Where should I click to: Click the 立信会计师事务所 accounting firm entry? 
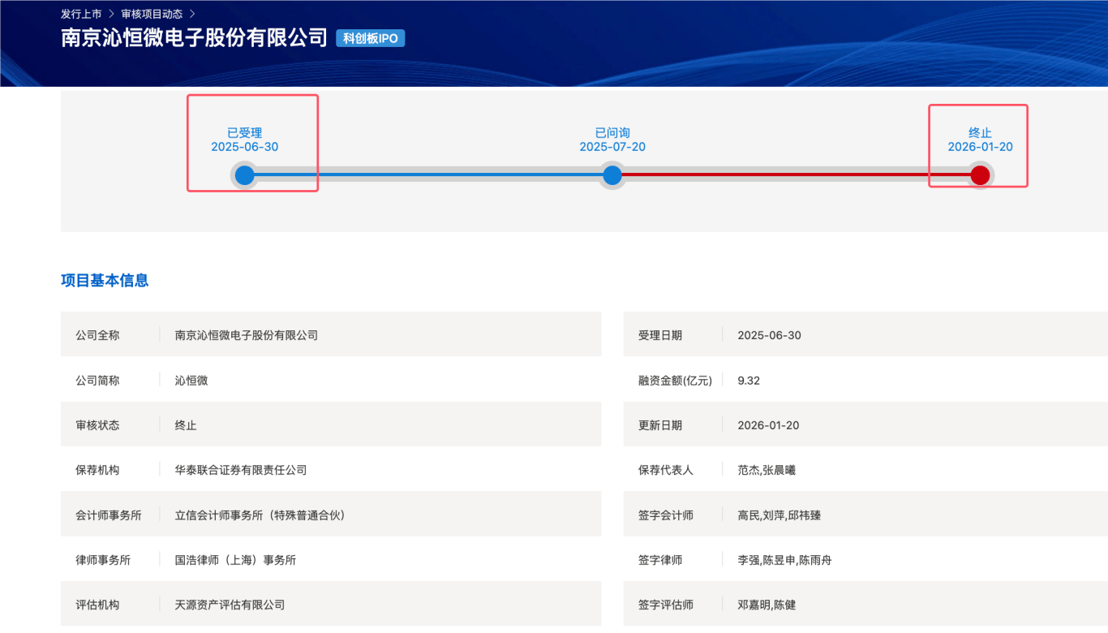[x=260, y=515]
